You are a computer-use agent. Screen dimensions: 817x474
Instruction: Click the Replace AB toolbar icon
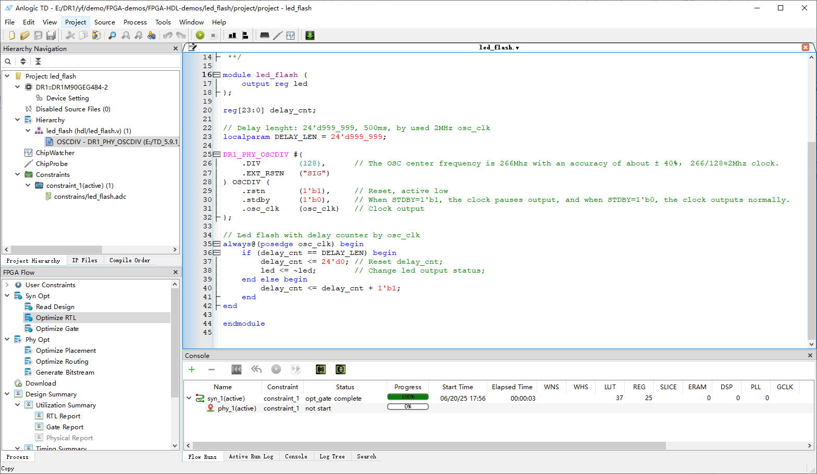pos(152,35)
